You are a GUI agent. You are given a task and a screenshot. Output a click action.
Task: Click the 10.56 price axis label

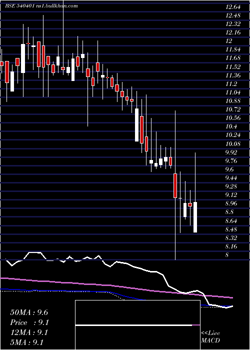coord(233,118)
